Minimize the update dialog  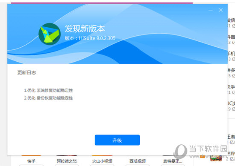coord(210,10)
